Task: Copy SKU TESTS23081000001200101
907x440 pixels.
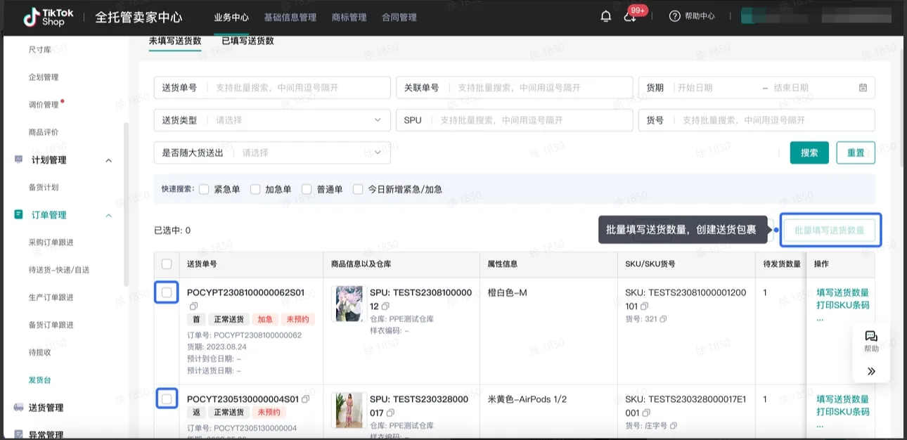Action: click(645, 306)
